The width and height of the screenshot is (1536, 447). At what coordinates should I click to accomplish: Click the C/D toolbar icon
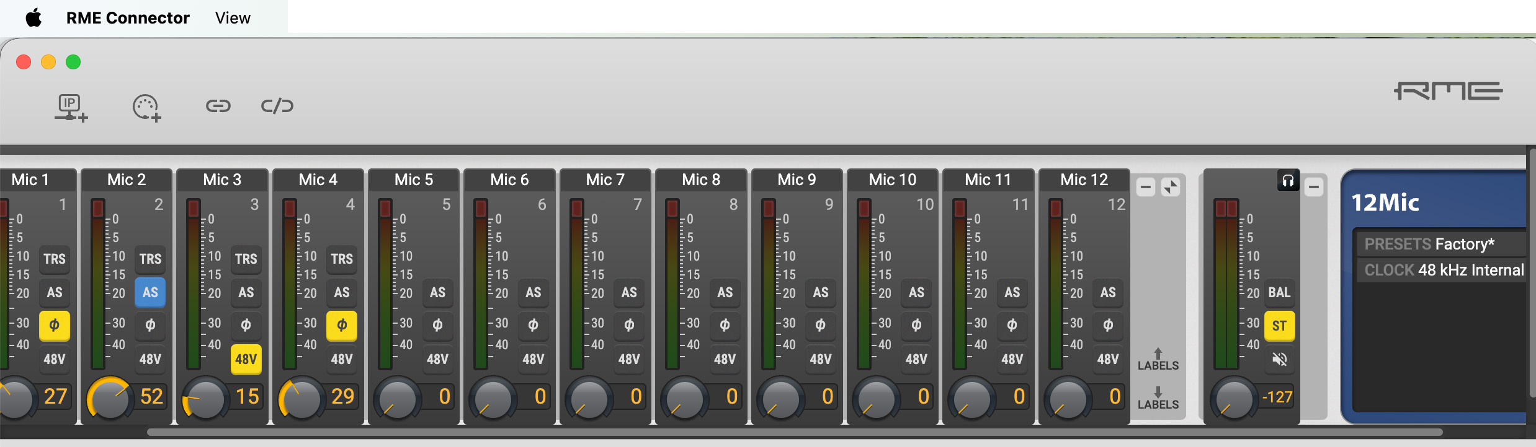pyautogui.click(x=277, y=106)
